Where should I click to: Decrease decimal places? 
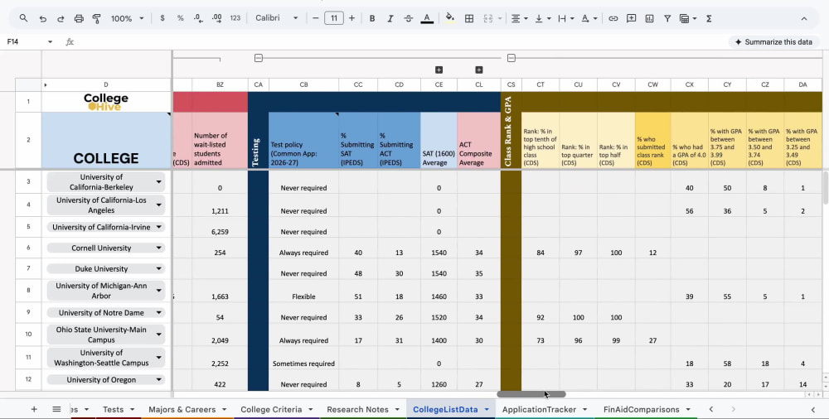click(198, 18)
